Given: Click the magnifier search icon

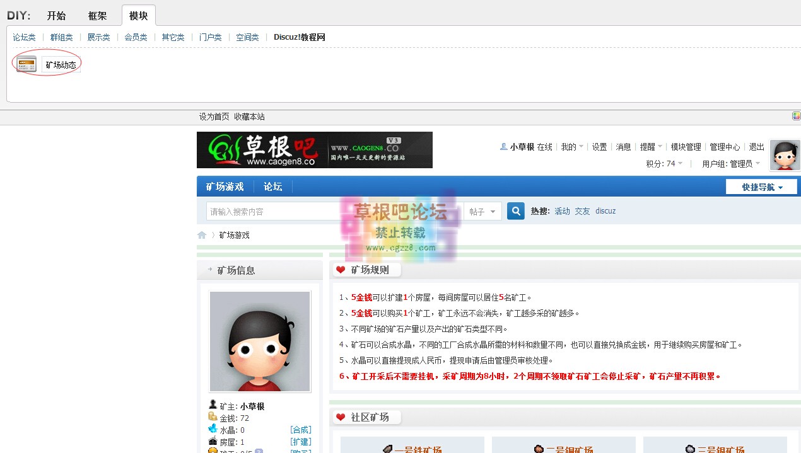Looking at the screenshot, I should tap(515, 210).
